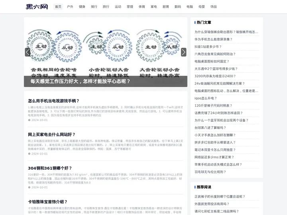287x215 pixels.
Task: Open hot article 台球黑八进了算输吗？
Action: [x=210, y=128]
